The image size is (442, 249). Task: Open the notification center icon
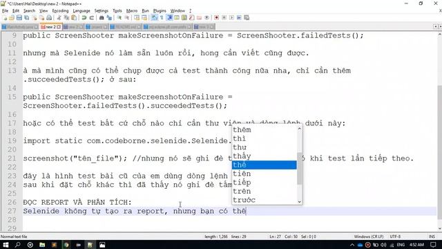click(433, 245)
